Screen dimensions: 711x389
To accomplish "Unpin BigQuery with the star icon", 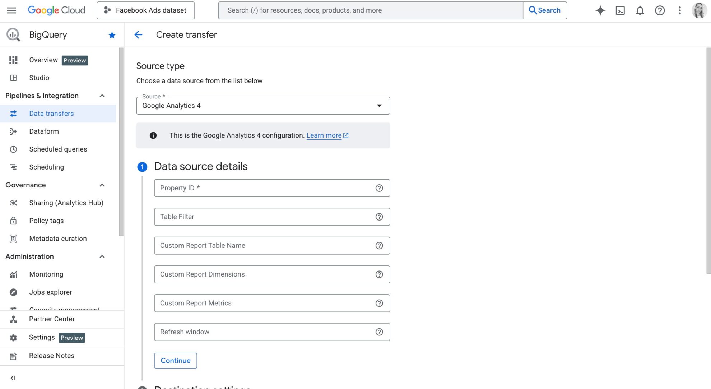I will pos(112,35).
